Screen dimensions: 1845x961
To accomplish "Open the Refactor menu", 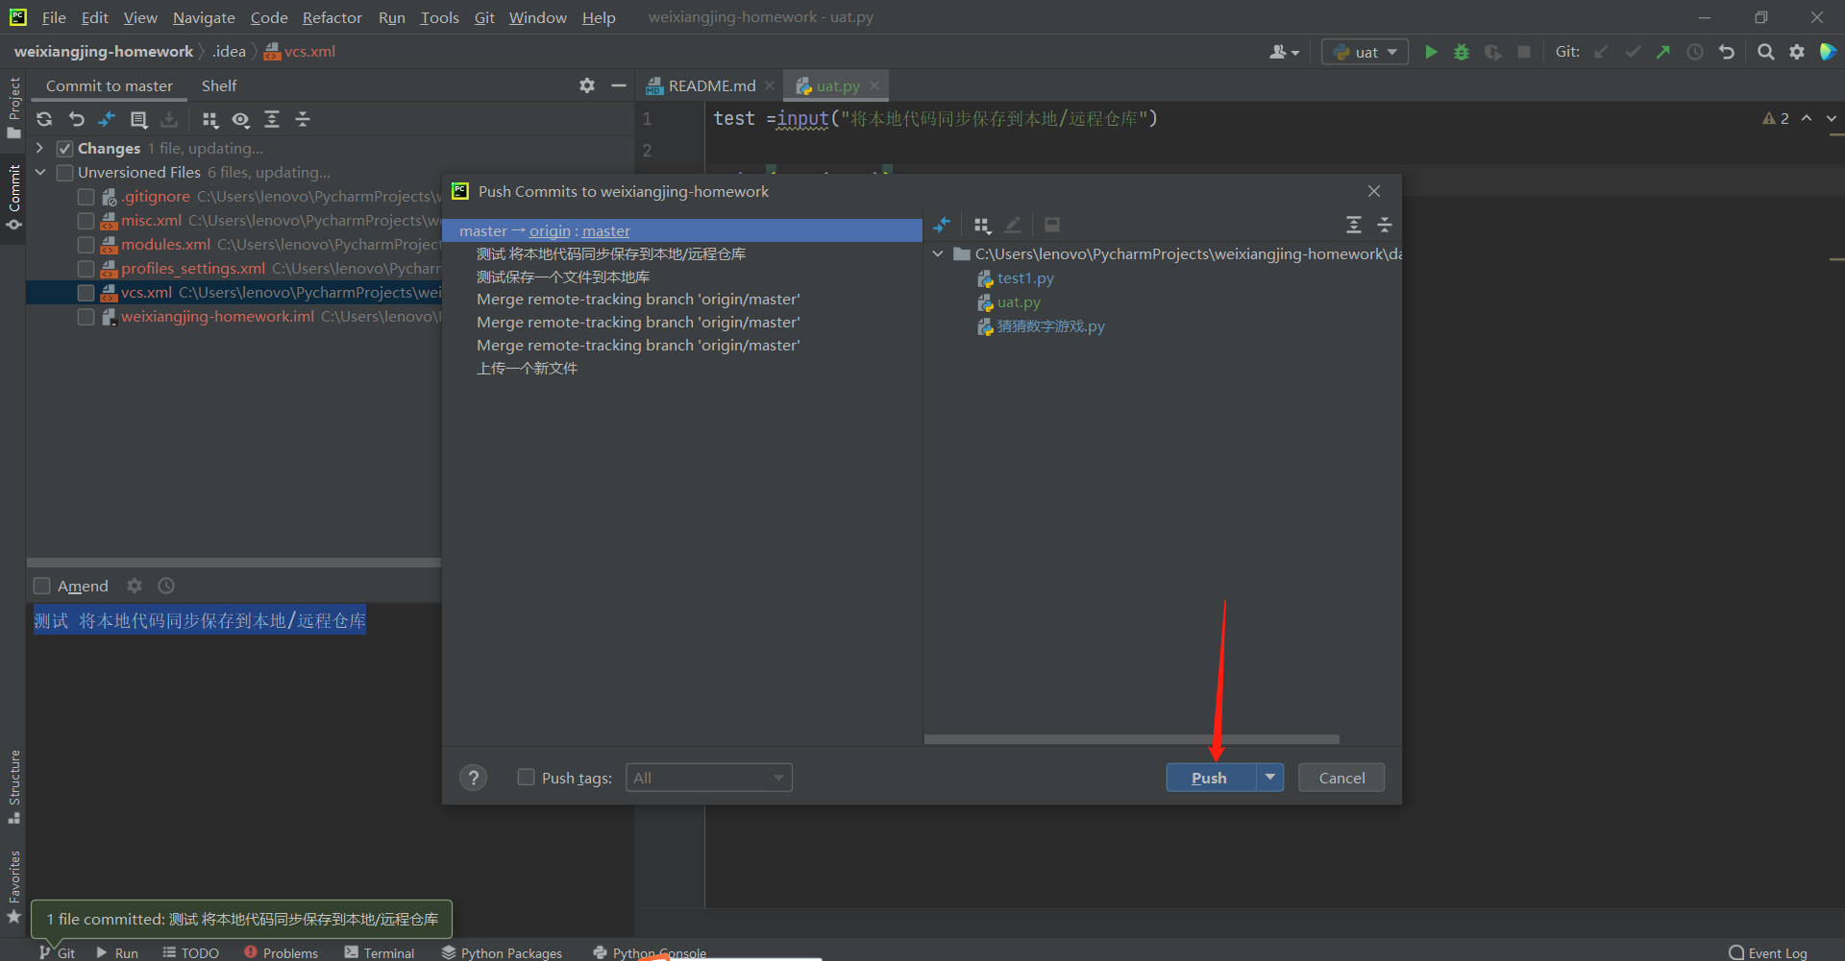I will 332,17.
